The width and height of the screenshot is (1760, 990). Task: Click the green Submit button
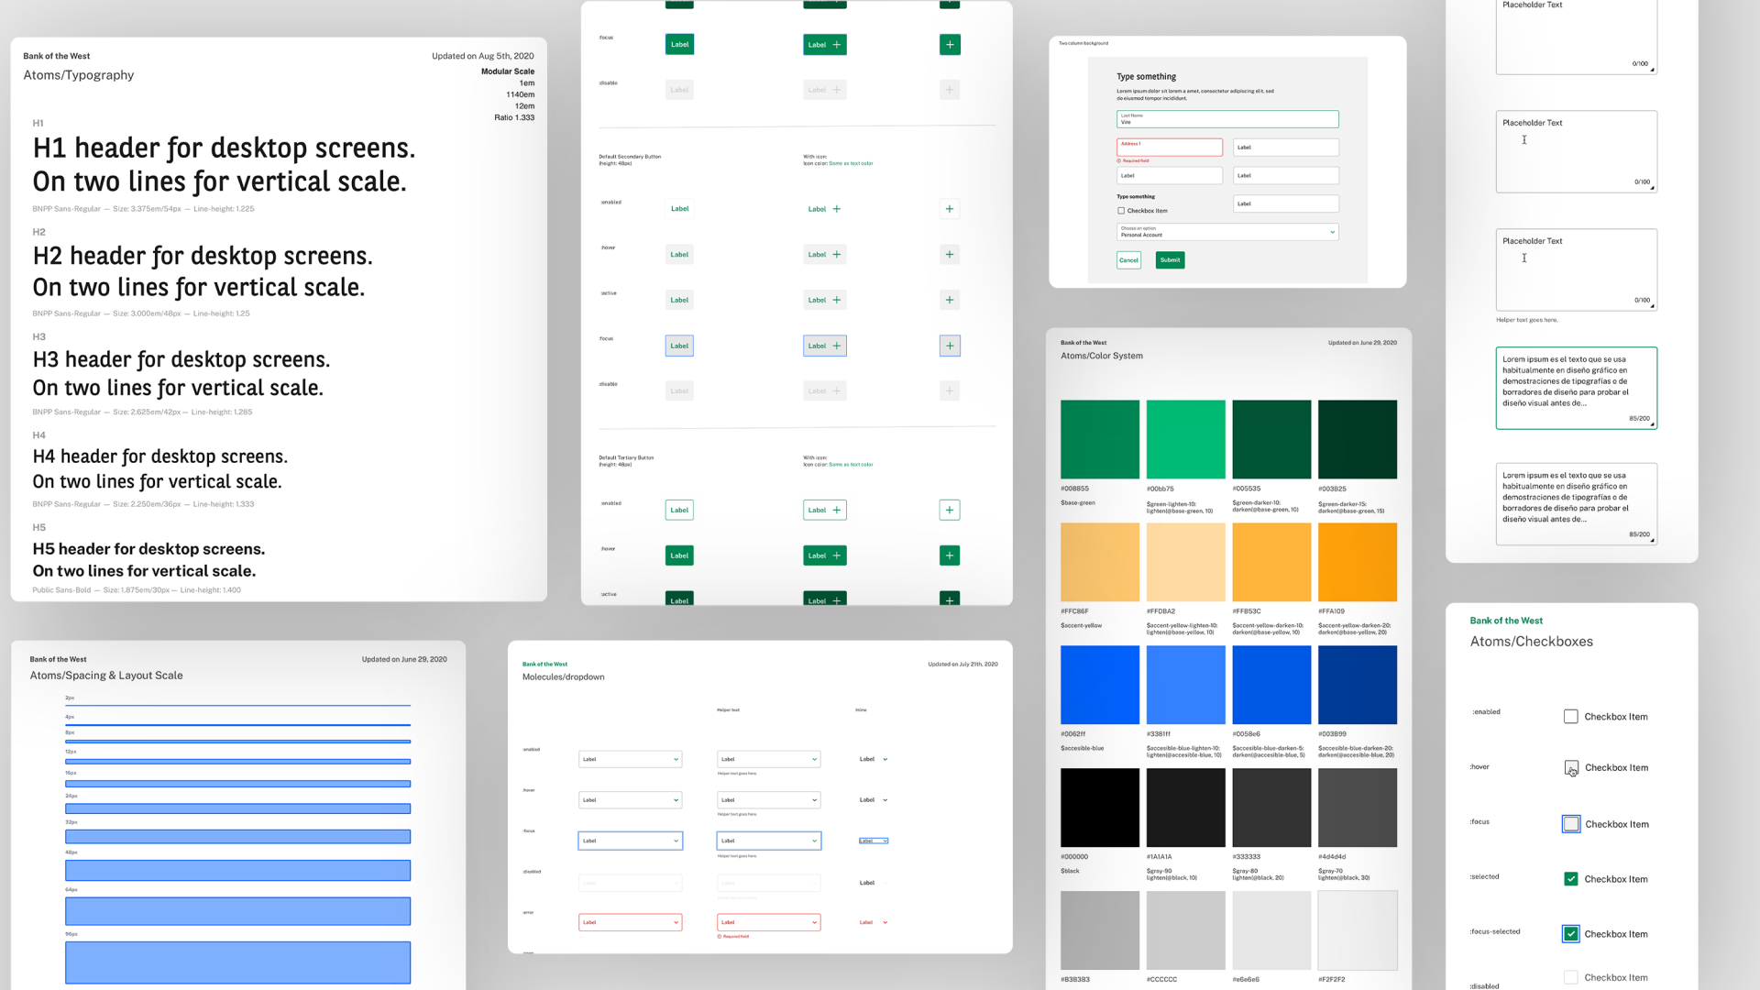click(1170, 259)
